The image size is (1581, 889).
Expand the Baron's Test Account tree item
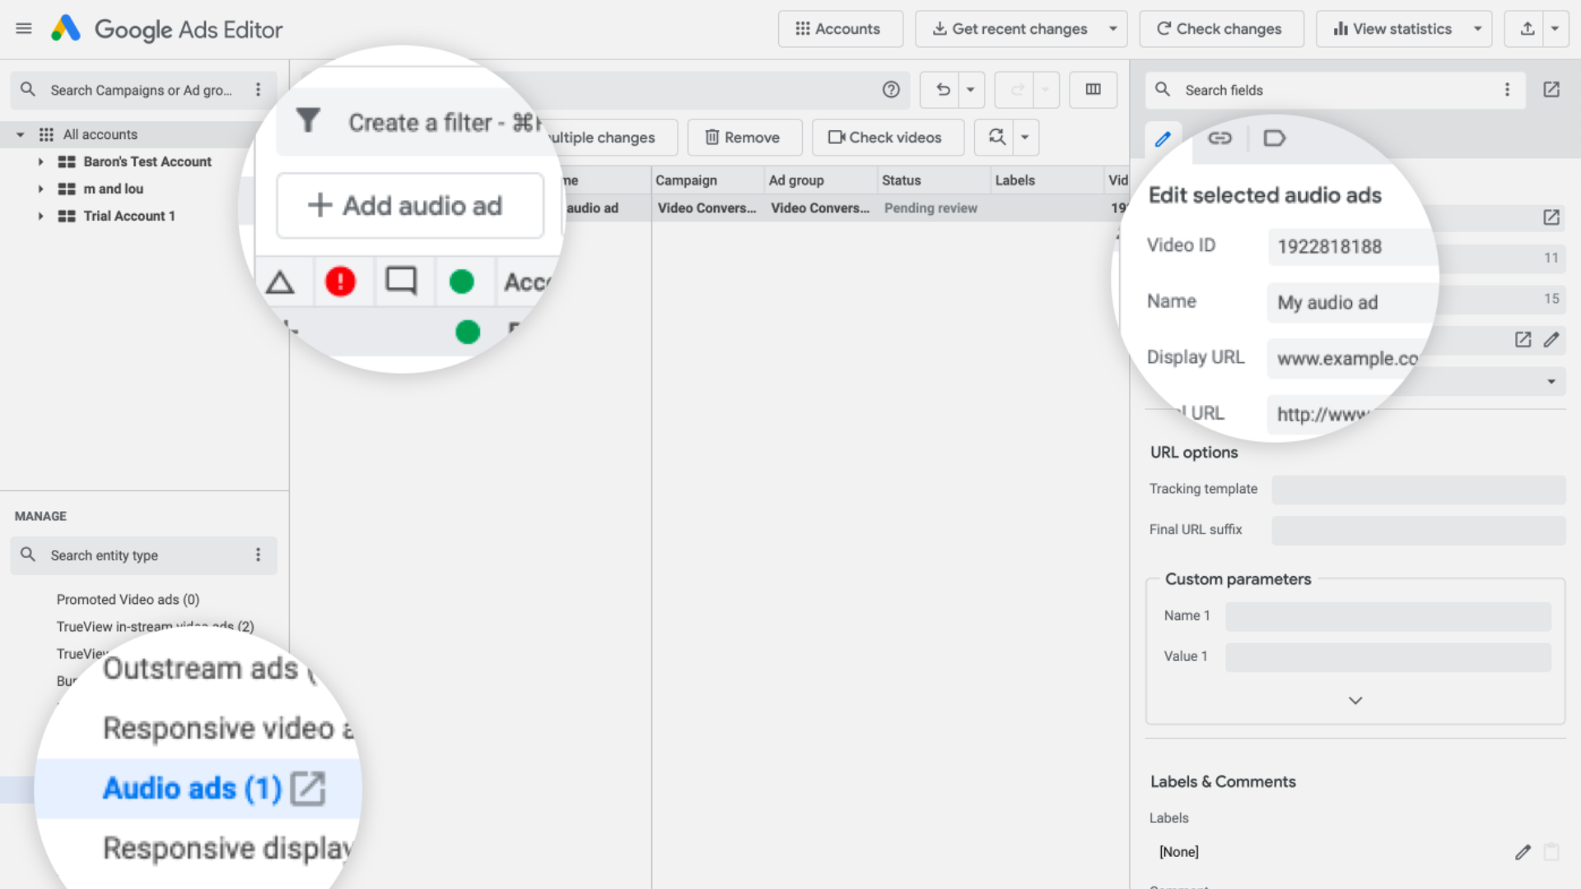(41, 161)
